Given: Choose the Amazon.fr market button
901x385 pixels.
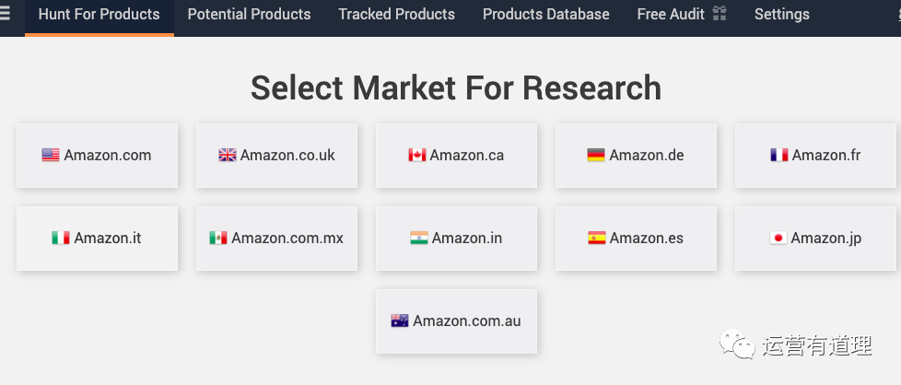Looking at the screenshot, I should (x=815, y=156).
